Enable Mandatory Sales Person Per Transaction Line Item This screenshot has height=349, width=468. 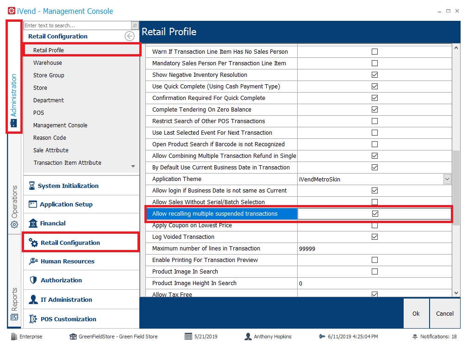tap(374, 63)
